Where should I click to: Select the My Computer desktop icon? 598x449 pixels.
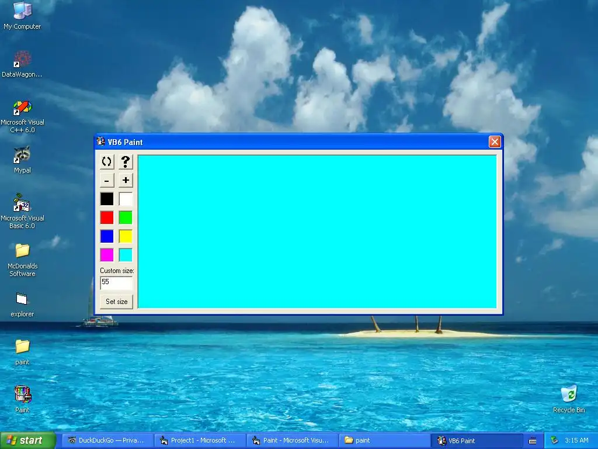pyautogui.click(x=22, y=16)
